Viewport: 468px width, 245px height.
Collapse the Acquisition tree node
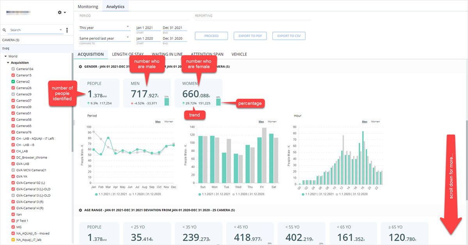8,63
